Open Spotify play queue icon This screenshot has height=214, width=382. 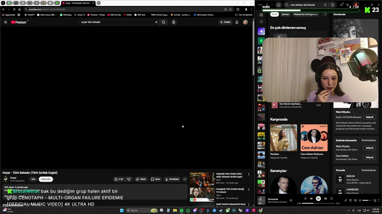pyautogui.click(x=350, y=200)
